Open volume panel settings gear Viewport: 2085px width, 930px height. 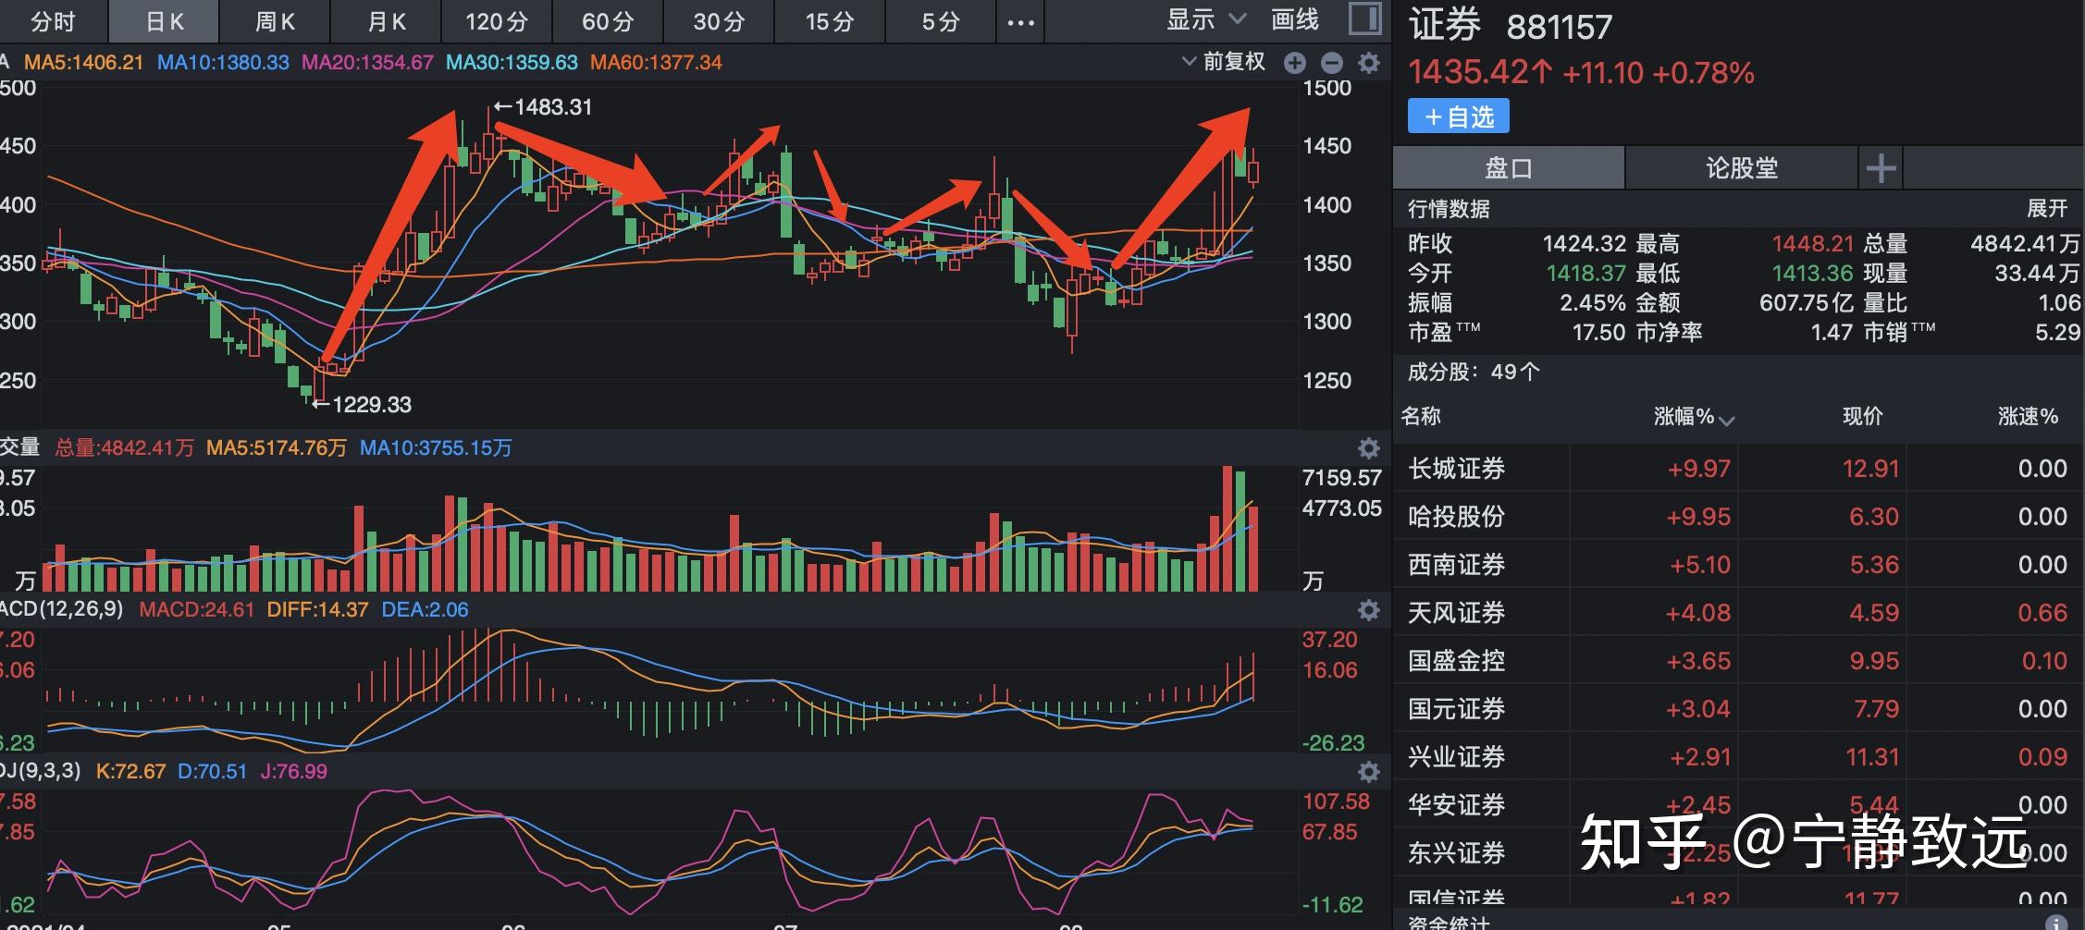pyautogui.click(x=1369, y=448)
